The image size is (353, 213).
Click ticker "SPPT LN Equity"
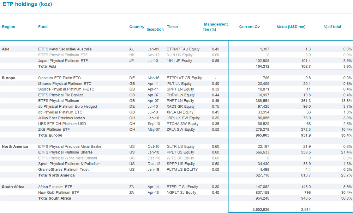pos(180,89)
